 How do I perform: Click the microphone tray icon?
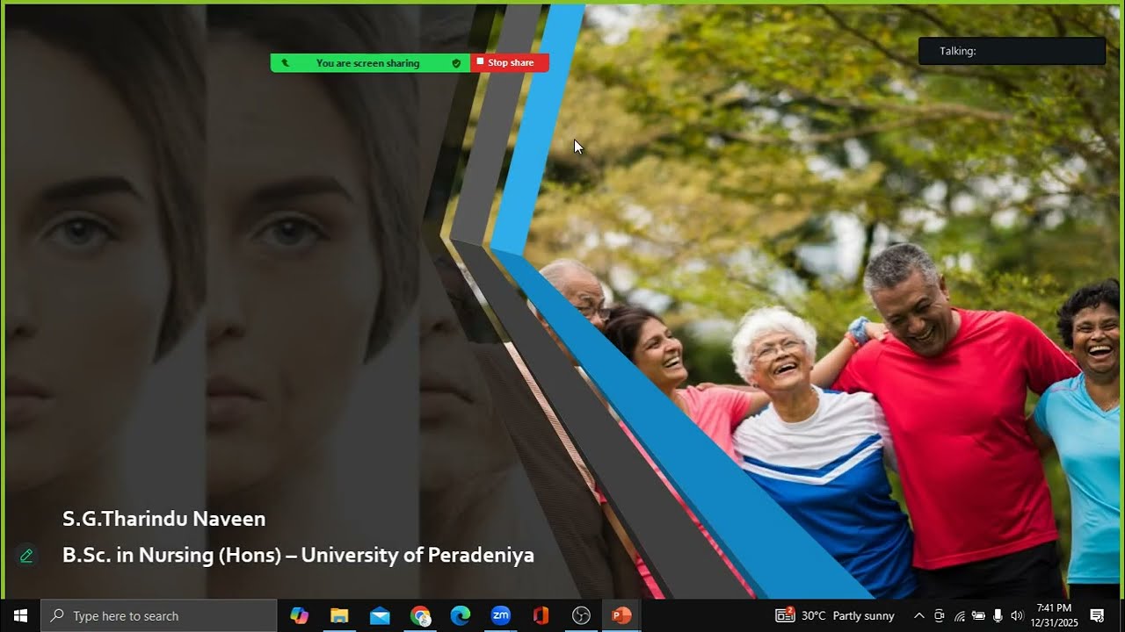(x=998, y=615)
